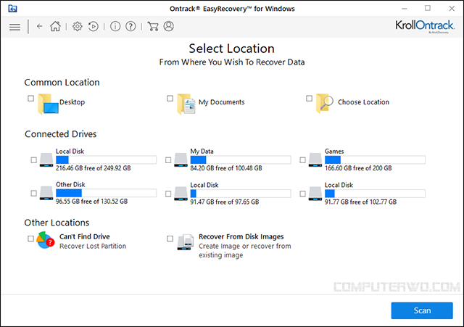The width and height of the screenshot is (464, 327).
Task: Click "91.77 GB free of 102.77 GB" text
Action: pos(360,202)
